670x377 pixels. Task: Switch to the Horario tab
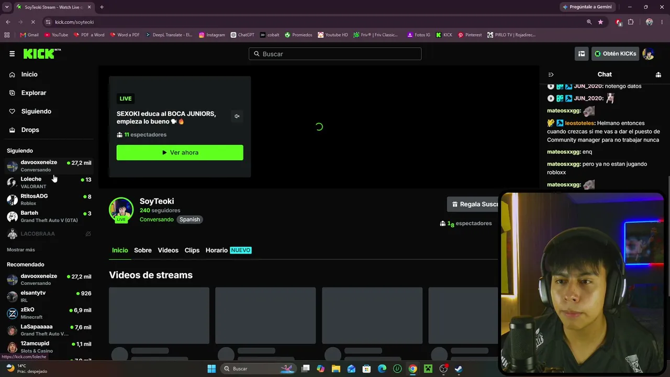coord(228,250)
